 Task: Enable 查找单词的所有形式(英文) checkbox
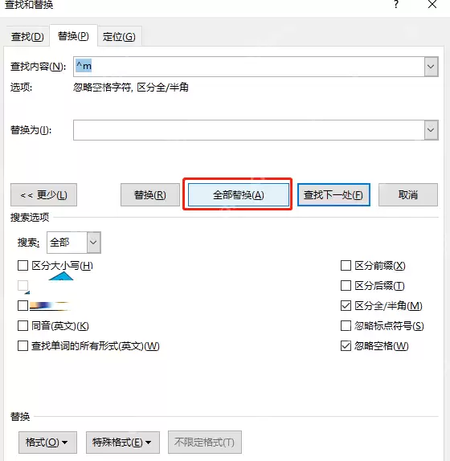point(23,345)
